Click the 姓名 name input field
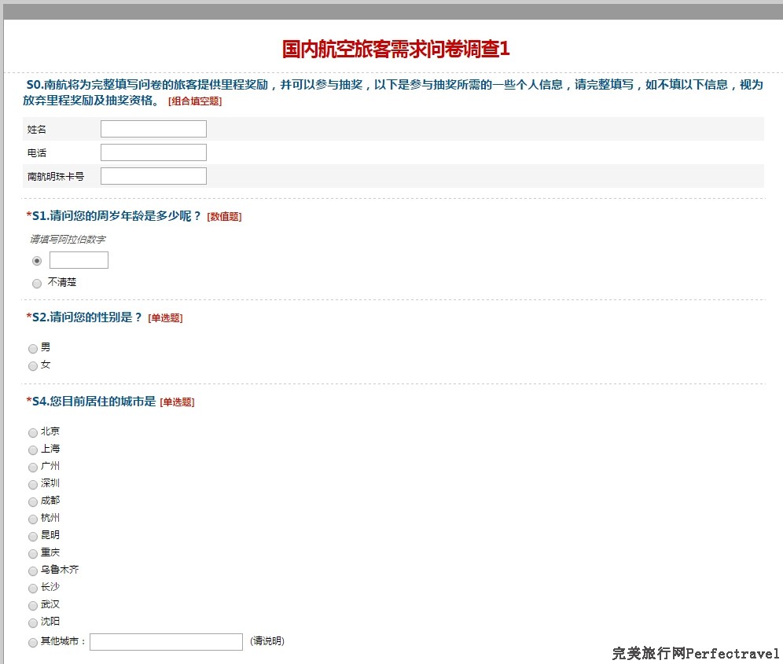Image resolution: width=783 pixels, height=664 pixels. 153,128
